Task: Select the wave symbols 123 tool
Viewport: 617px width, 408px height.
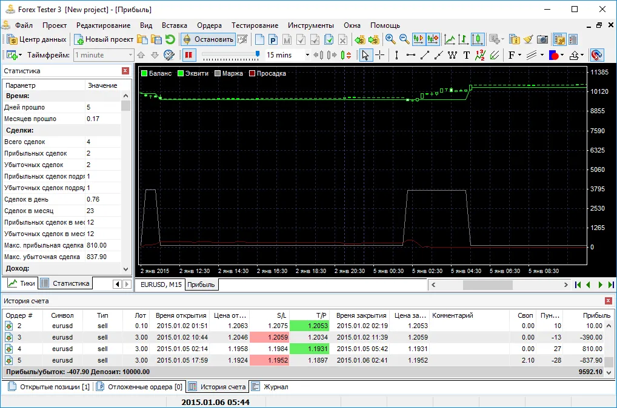Action: pyautogui.click(x=480, y=55)
